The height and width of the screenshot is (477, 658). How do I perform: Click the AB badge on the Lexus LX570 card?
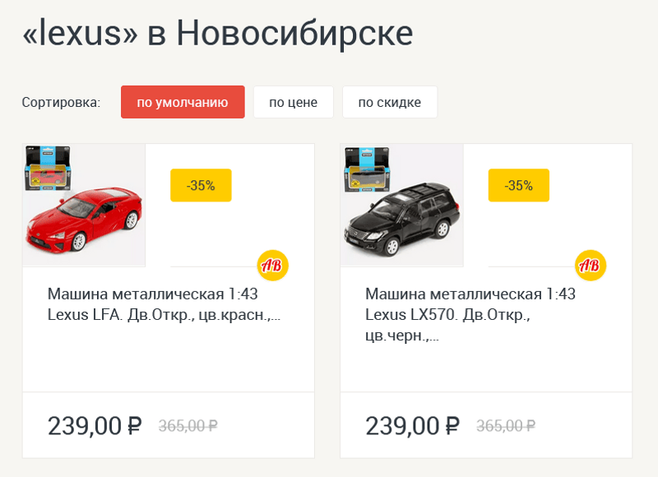[589, 265]
